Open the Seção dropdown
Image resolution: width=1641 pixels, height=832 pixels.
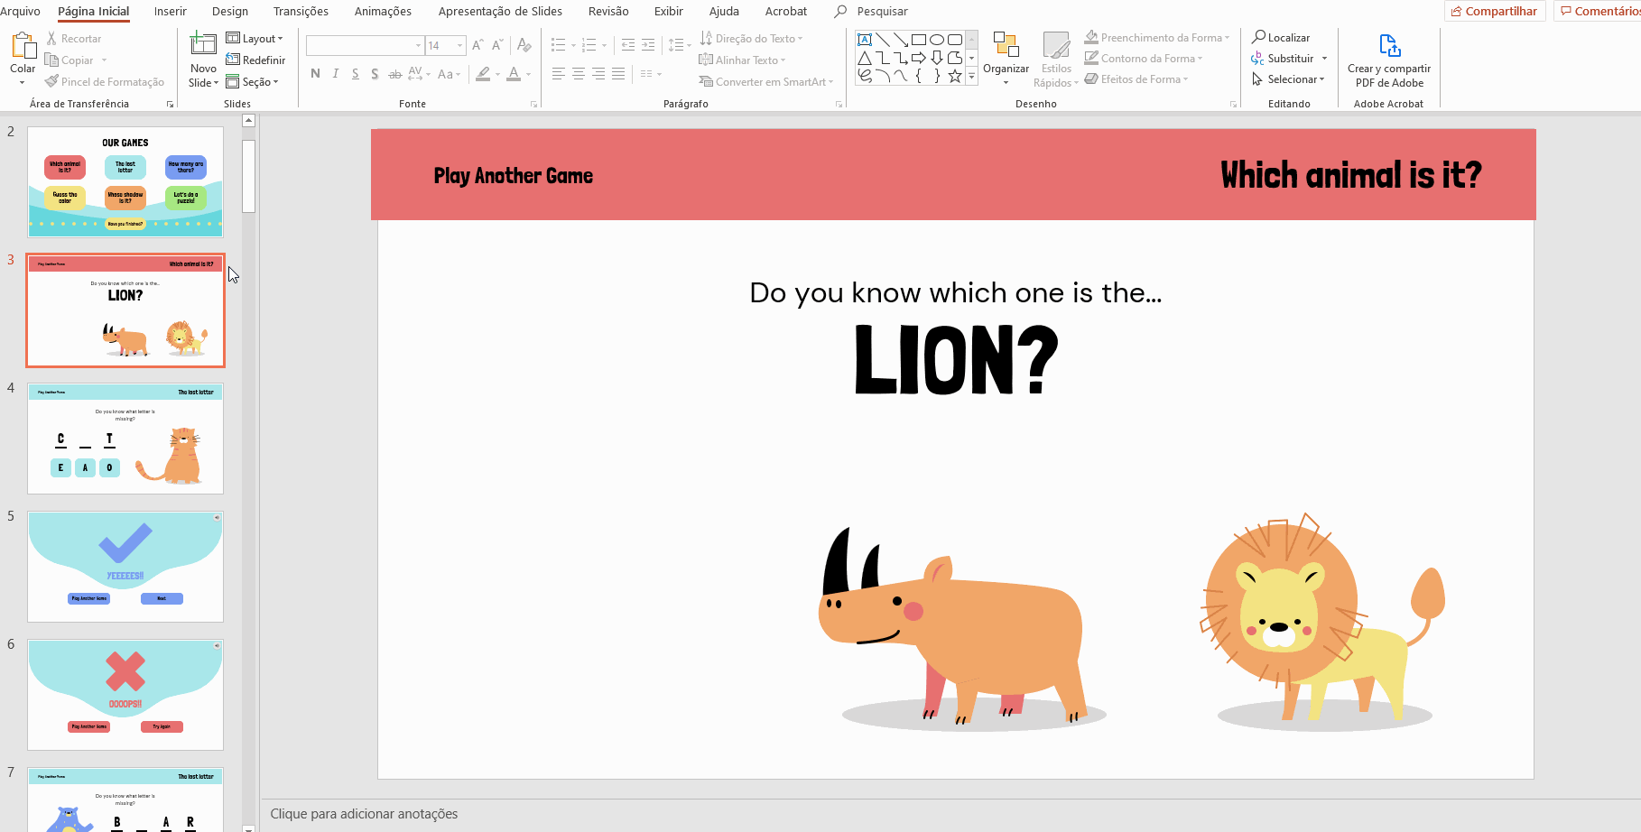(x=252, y=81)
